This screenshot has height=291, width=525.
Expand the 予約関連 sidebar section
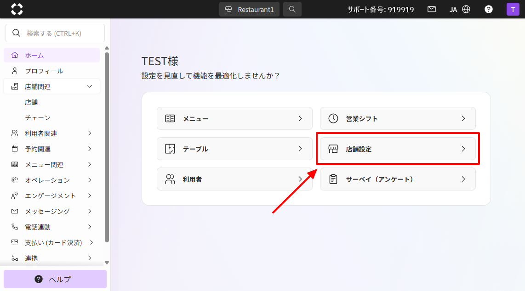(x=90, y=149)
